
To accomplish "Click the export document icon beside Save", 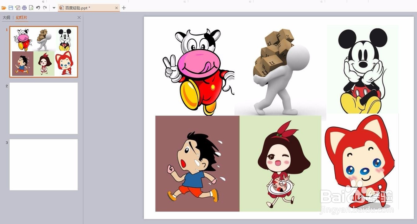I will (18, 8).
